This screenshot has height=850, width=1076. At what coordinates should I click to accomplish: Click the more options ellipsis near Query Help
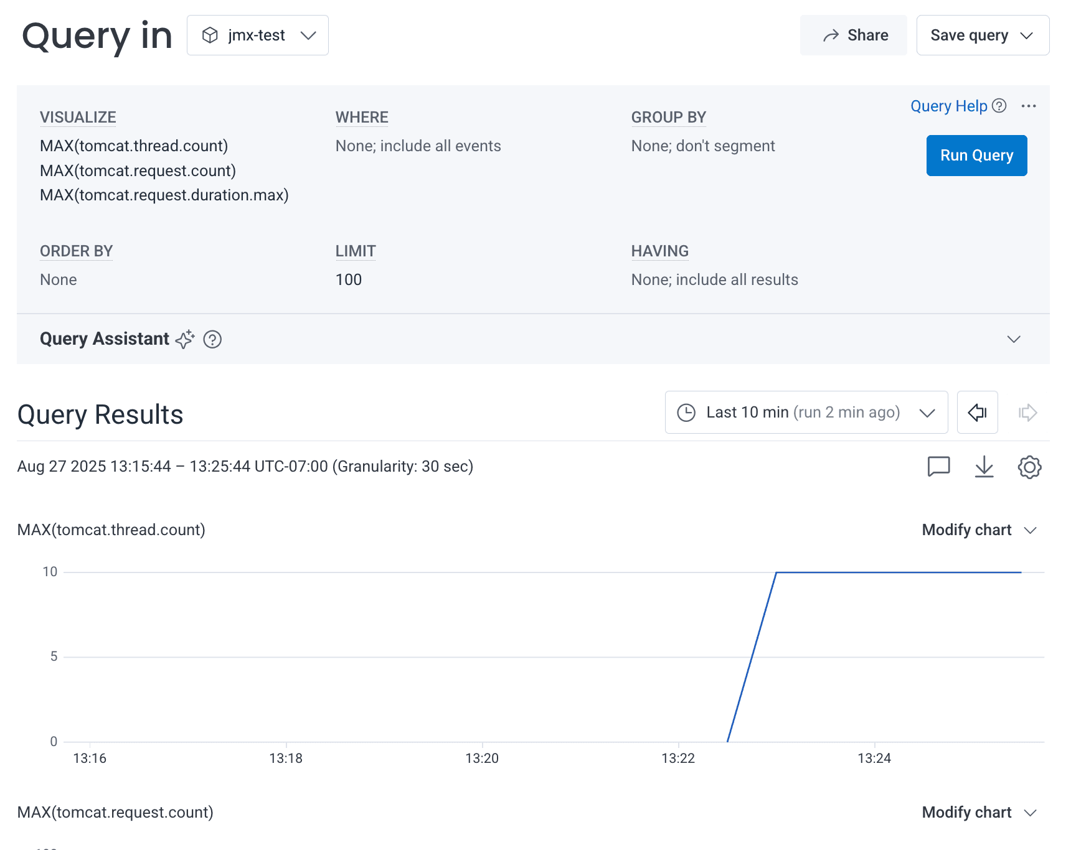click(x=1029, y=106)
